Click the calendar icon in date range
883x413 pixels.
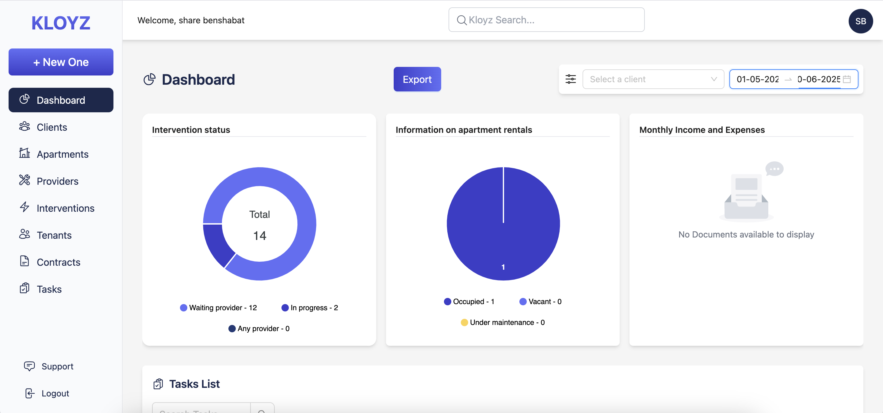pos(847,79)
